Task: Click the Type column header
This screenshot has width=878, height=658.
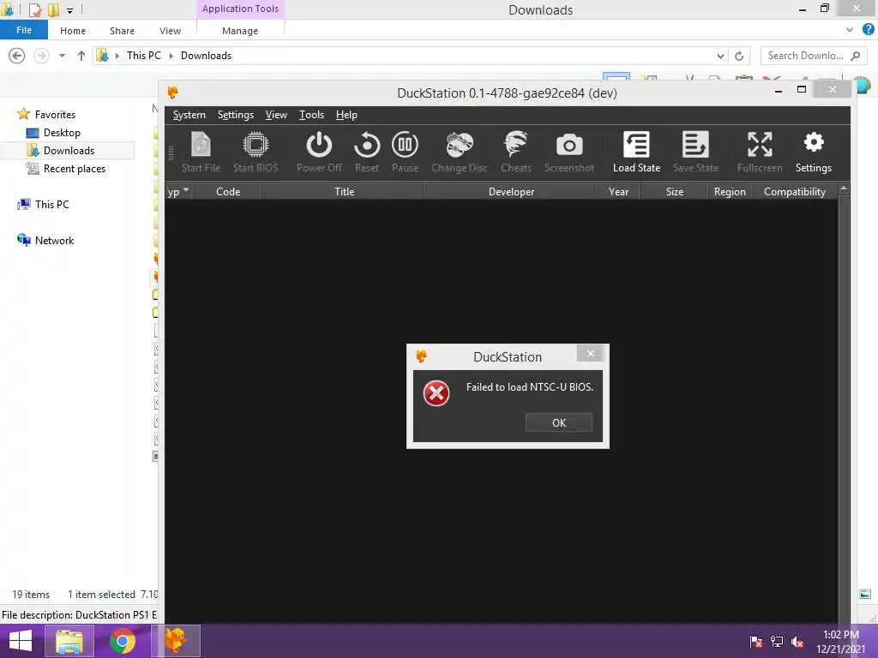Action: coord(179,191)
